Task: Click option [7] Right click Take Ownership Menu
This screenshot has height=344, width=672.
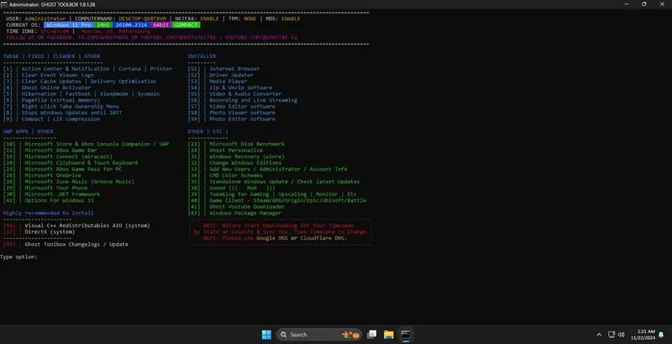Action: tap(60, 106)
